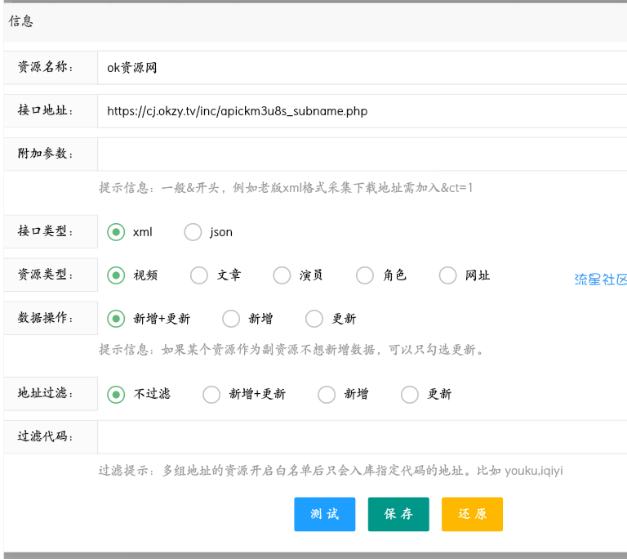Choose 视频 as resource type
Viewport: 627px width, 559px height.
(x=116, y=275)
